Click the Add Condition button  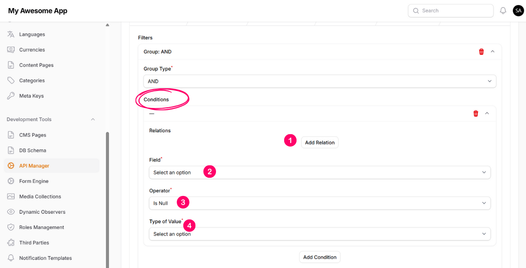pos(320,257)
